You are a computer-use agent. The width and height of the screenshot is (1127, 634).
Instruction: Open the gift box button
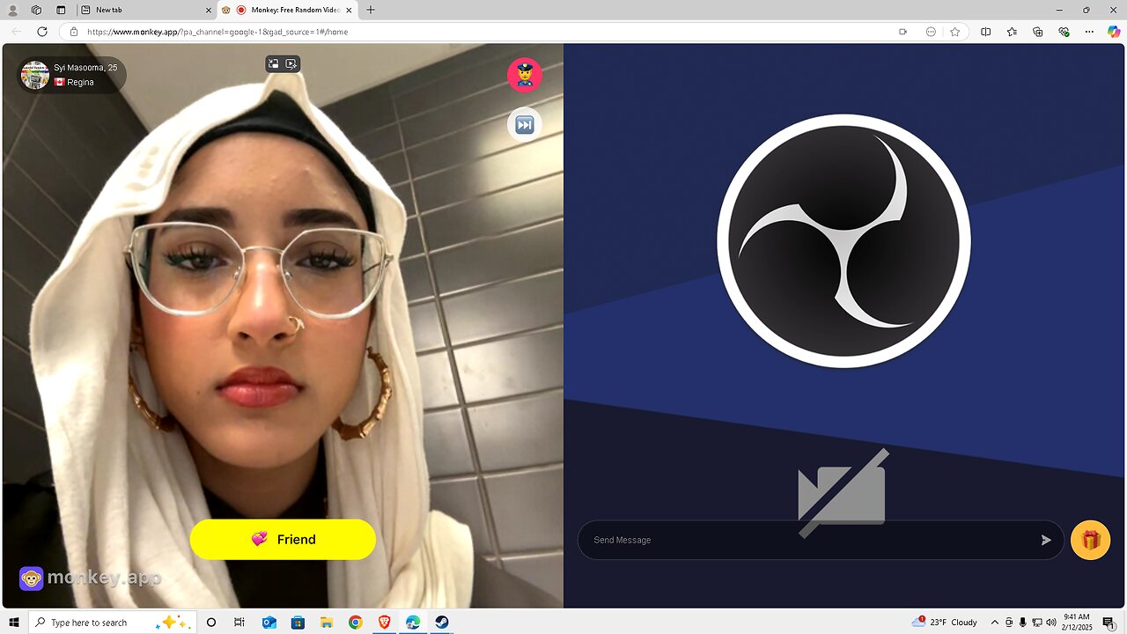tap(1090, 540)
